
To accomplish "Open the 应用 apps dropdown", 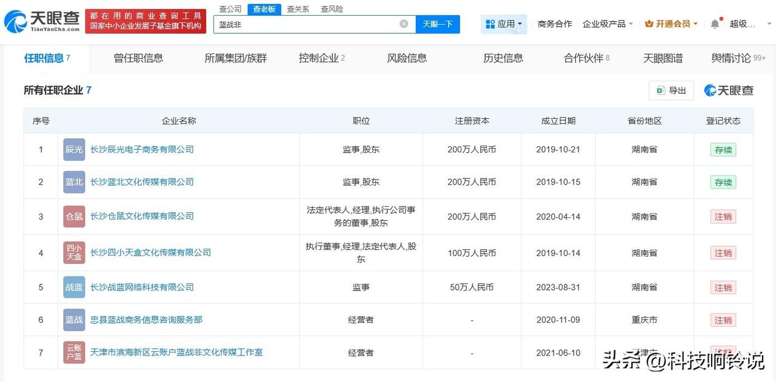I will pyautogui.click(x=504, y=24).
